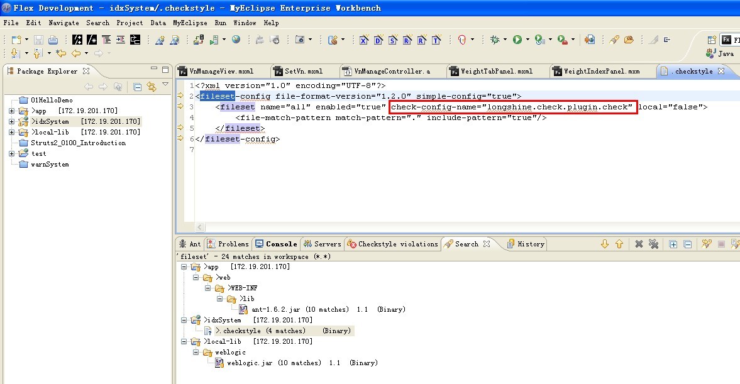Select warnSystem project in Package Explorer
The width and height of the screenshot is (740, 384).
click(x=50, y=165)
